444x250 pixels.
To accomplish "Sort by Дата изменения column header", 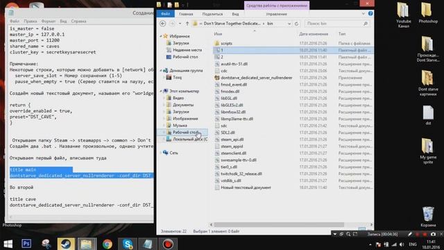I will pyautogui.click(x=314, y=34).
